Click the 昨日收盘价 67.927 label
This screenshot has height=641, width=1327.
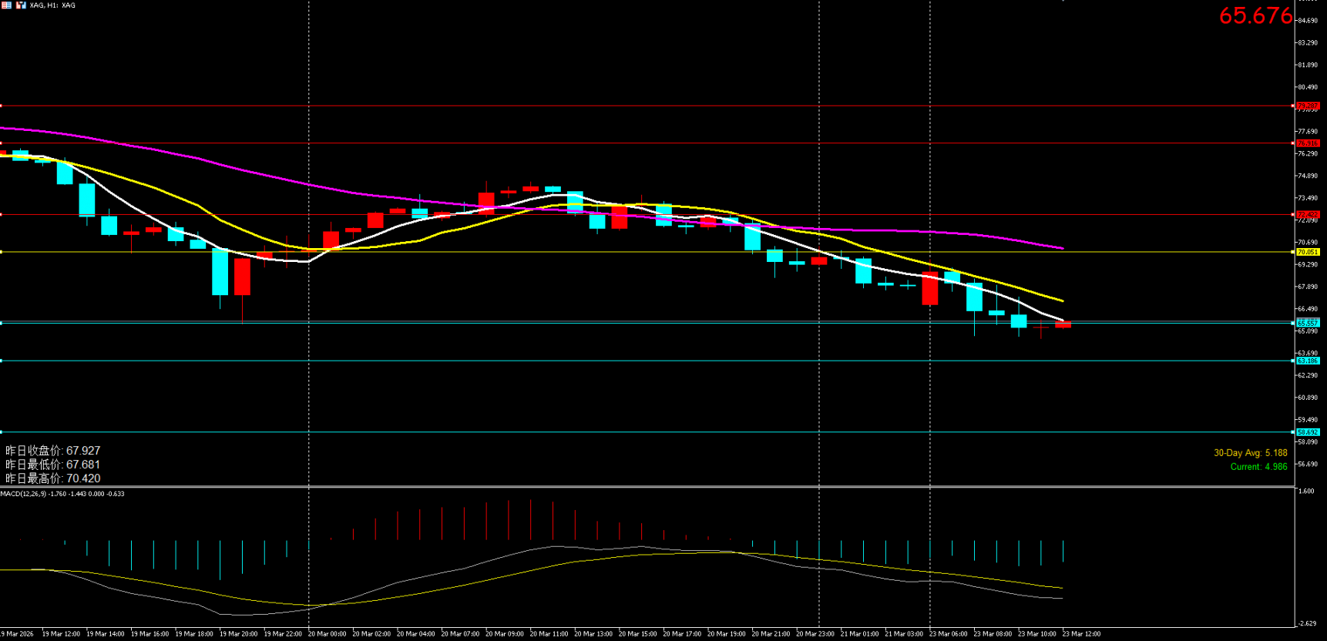click(53, 451)
